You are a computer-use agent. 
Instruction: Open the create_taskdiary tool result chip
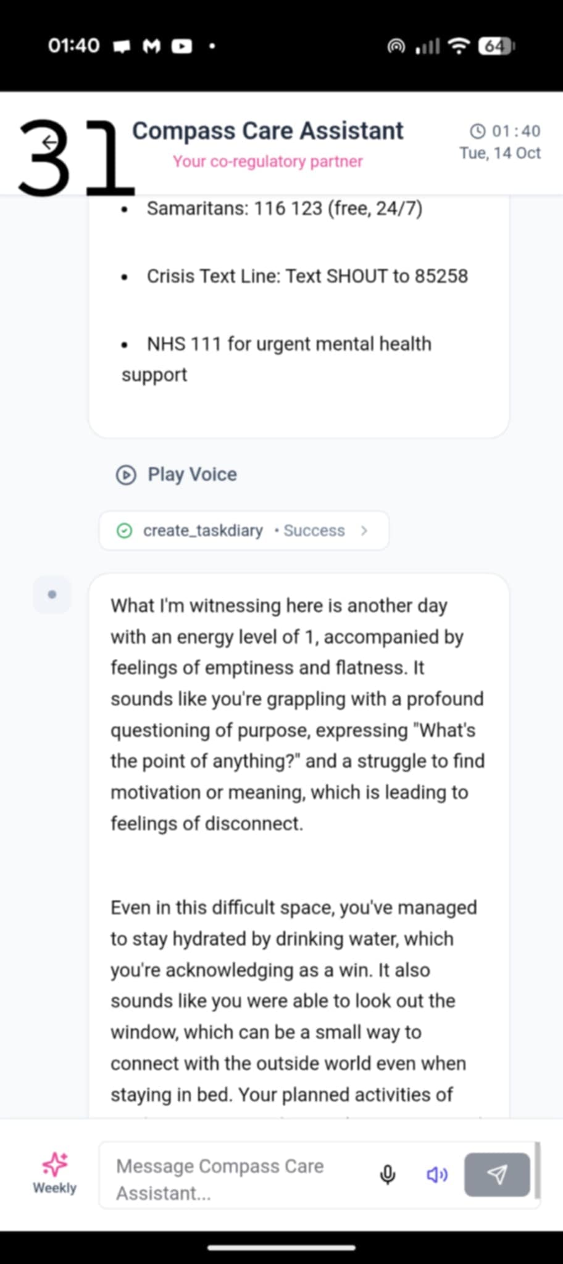(x=202, y=530)
